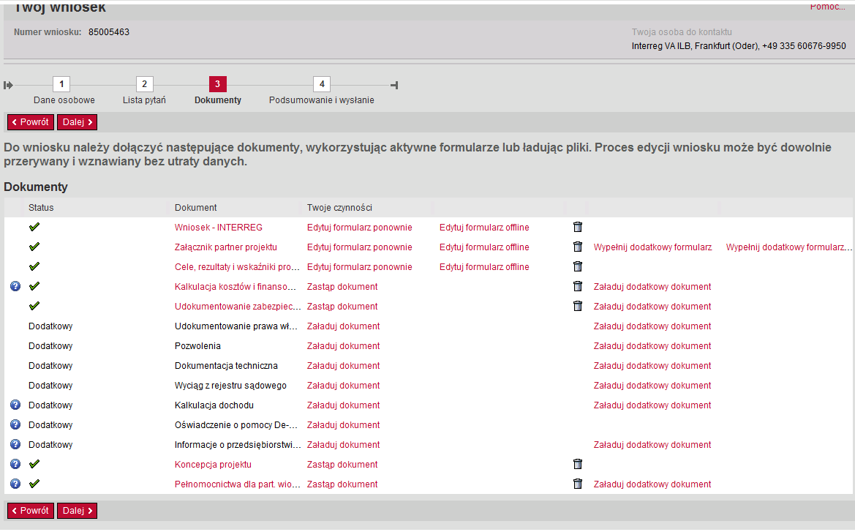Click green checkmark of Cele, rezultaty i wskaźniki
This screenshot has width=855, height=532.
point(34,266)
